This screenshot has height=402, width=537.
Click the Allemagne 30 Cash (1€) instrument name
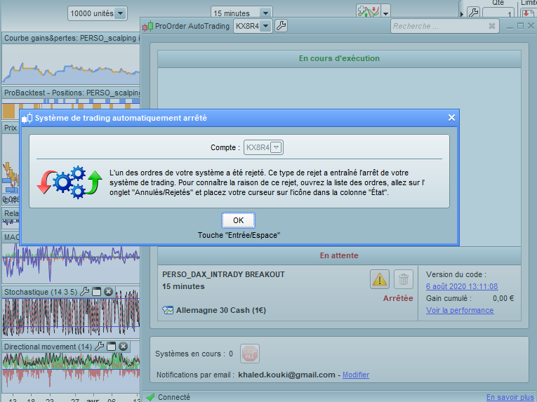pos(221,310)
